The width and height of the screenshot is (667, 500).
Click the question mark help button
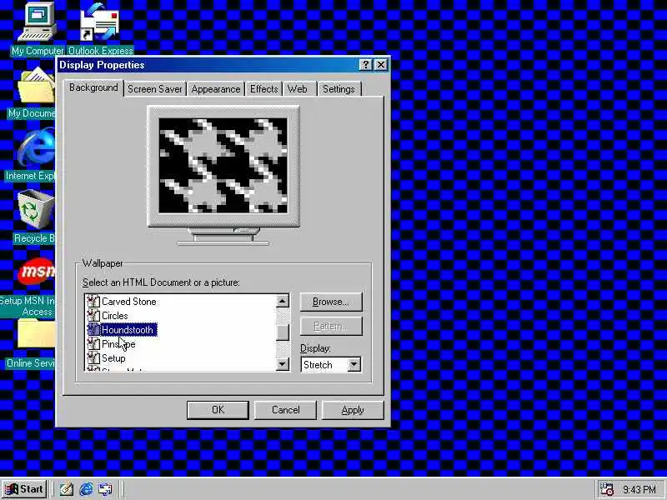[365, 65]
